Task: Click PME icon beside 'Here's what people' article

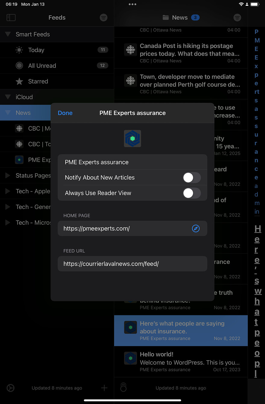Action: click(x=130, y=327)
